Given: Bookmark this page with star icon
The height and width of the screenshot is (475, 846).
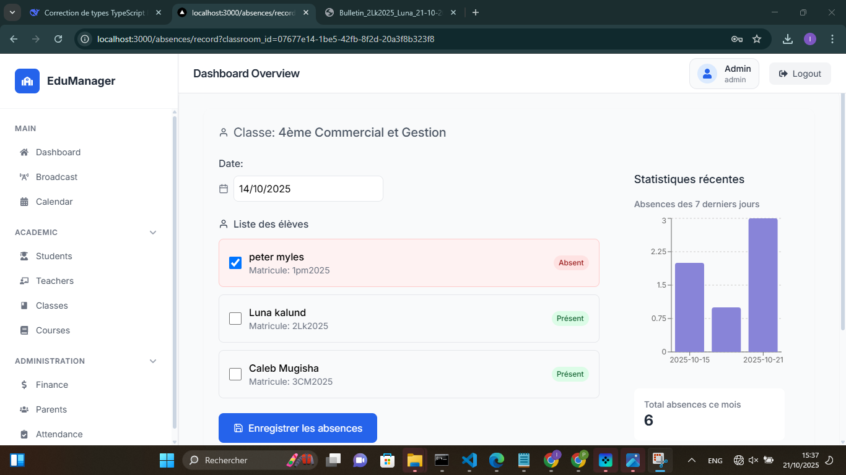Looking at the screenshot, I should click(756, 39).
